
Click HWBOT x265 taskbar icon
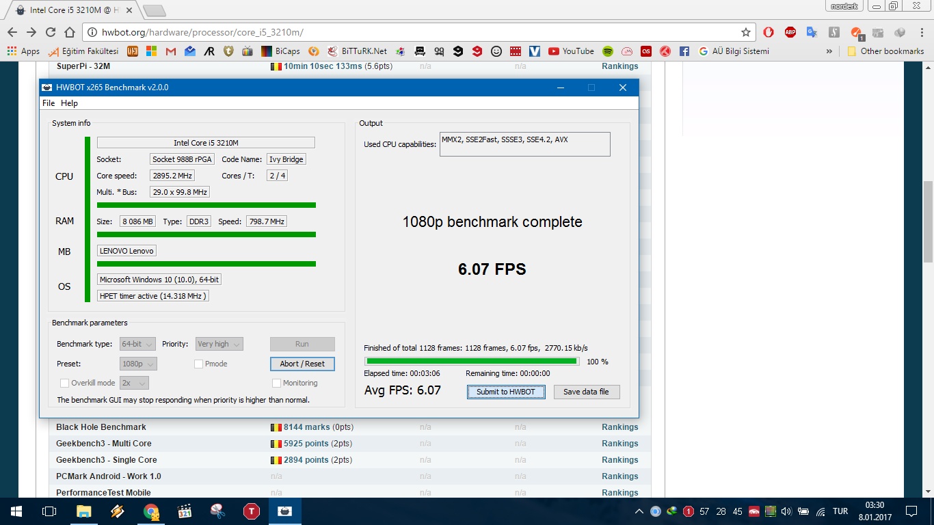coord(285,511)
